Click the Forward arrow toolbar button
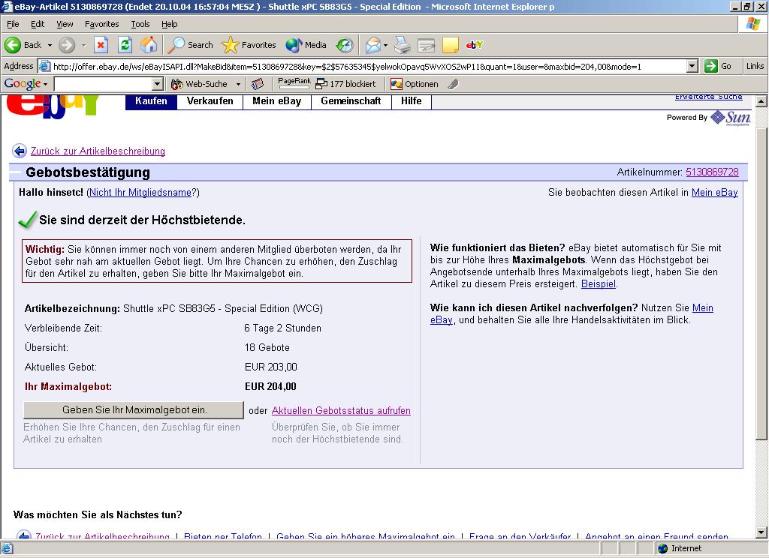This screenshot has height=558, width=769. (x=67, y=45)
